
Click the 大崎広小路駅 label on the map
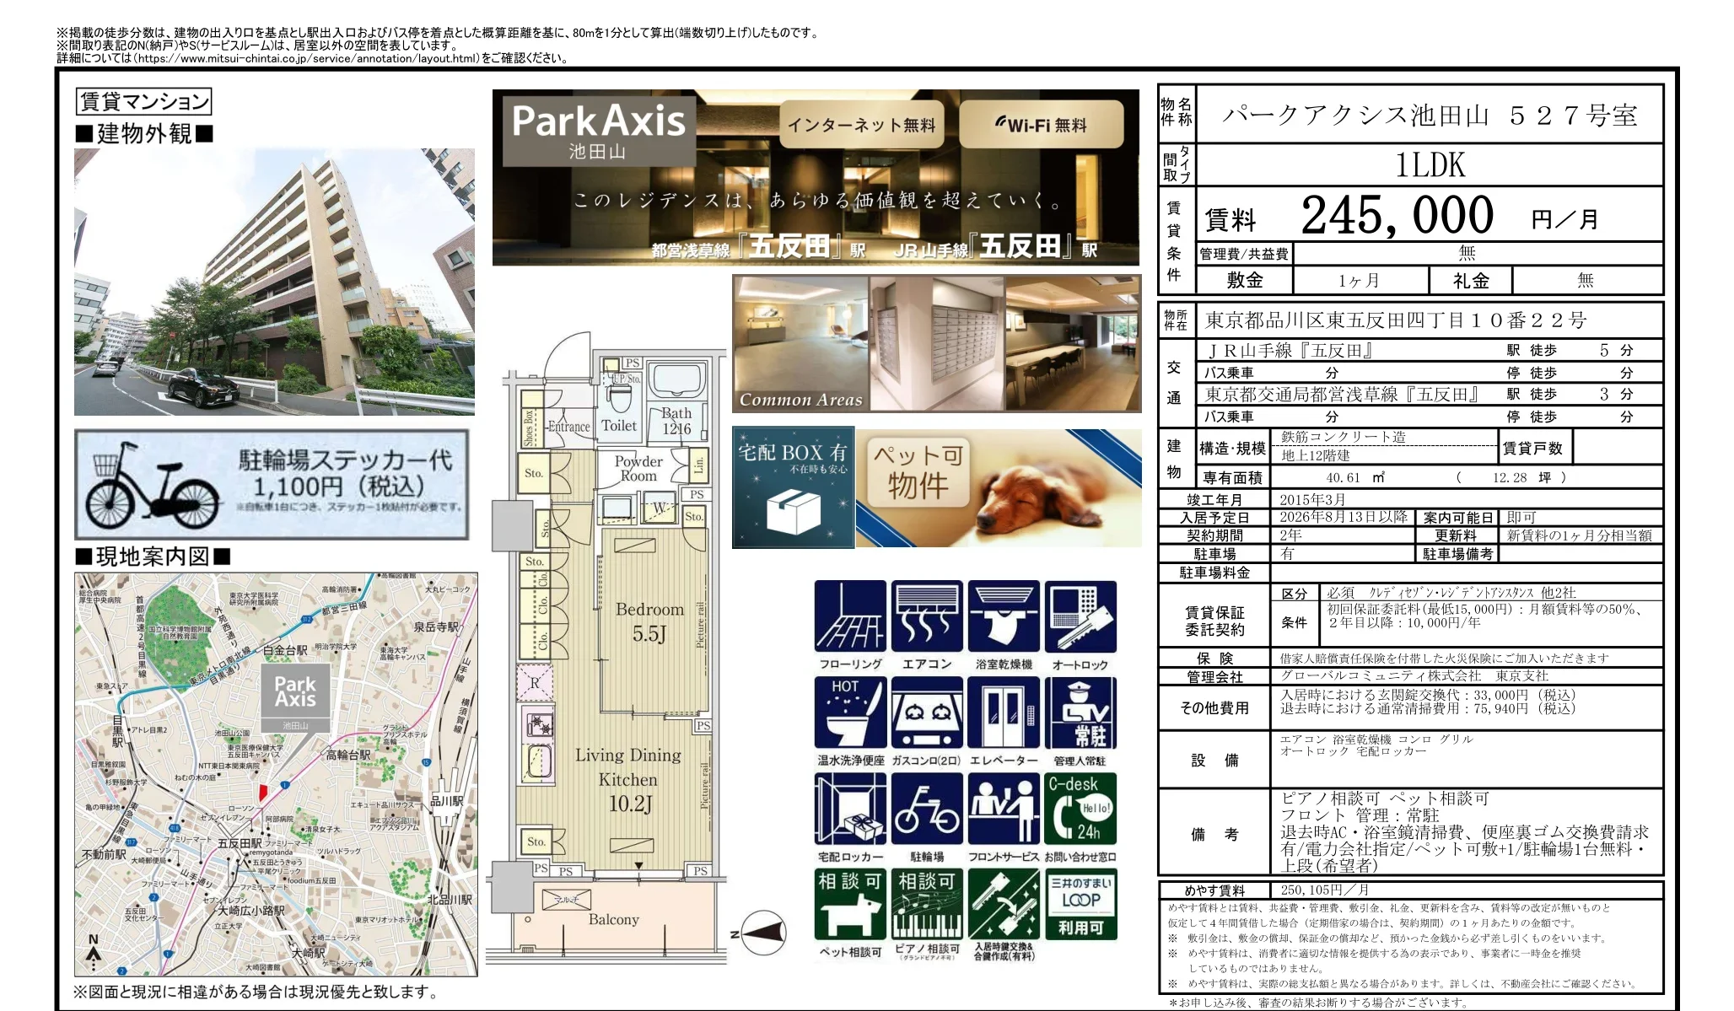tap(251, 911)
